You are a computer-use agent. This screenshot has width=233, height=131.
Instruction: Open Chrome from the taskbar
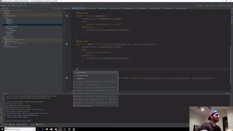[x=74, y=129]
